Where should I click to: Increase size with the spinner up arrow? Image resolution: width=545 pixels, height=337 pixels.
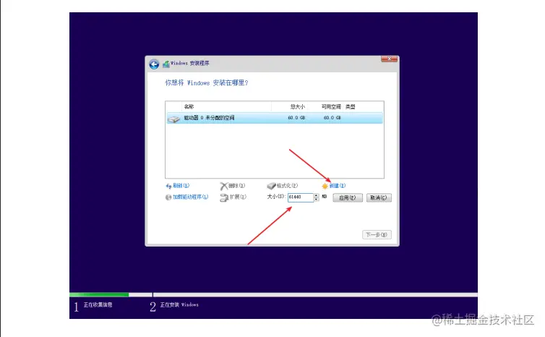coord(316,195)
